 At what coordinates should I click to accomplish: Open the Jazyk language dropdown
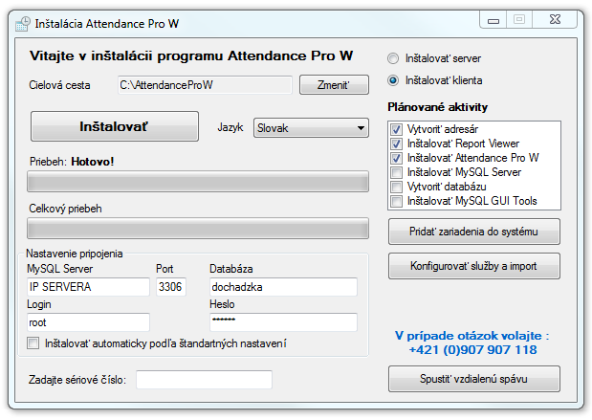coord(311,128)
